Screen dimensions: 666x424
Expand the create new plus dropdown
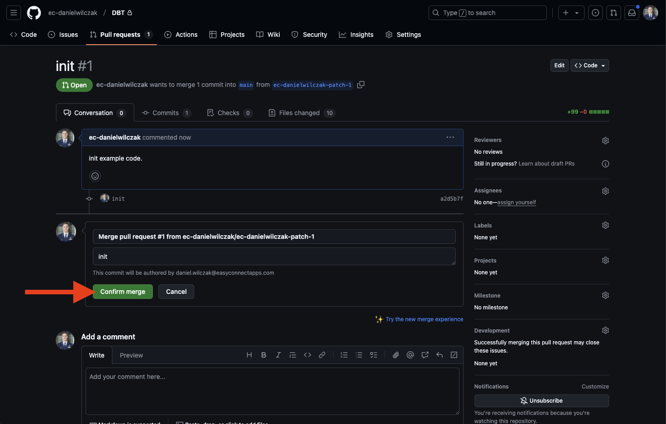coord(571,13)
